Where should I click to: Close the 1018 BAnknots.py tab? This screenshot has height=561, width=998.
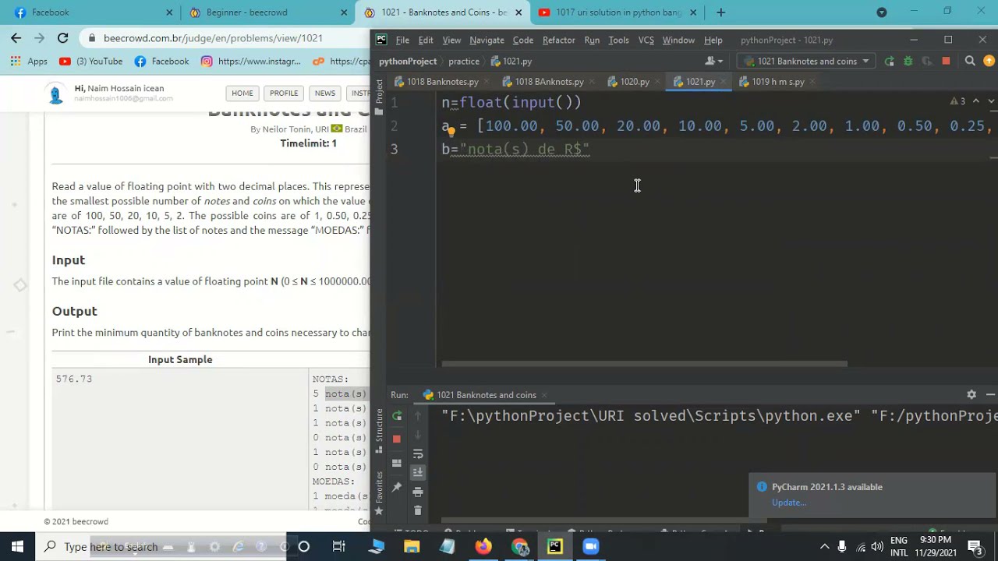point(592,82)
